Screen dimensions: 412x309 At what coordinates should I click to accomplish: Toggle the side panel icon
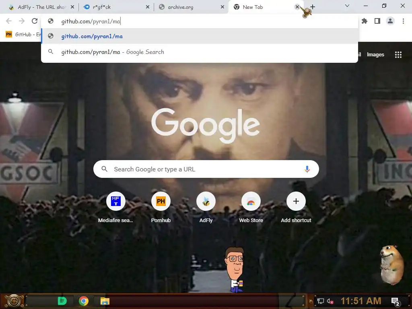[x=377, y=21]
